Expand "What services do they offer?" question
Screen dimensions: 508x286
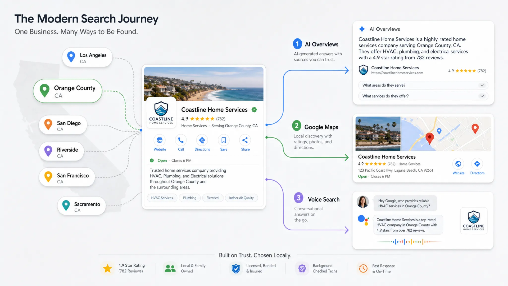(423, 96)
